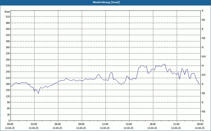Viewport: 211px width, 131px height.
Task: Click the "300" y-axis label
Action: [x=8, y=60]
